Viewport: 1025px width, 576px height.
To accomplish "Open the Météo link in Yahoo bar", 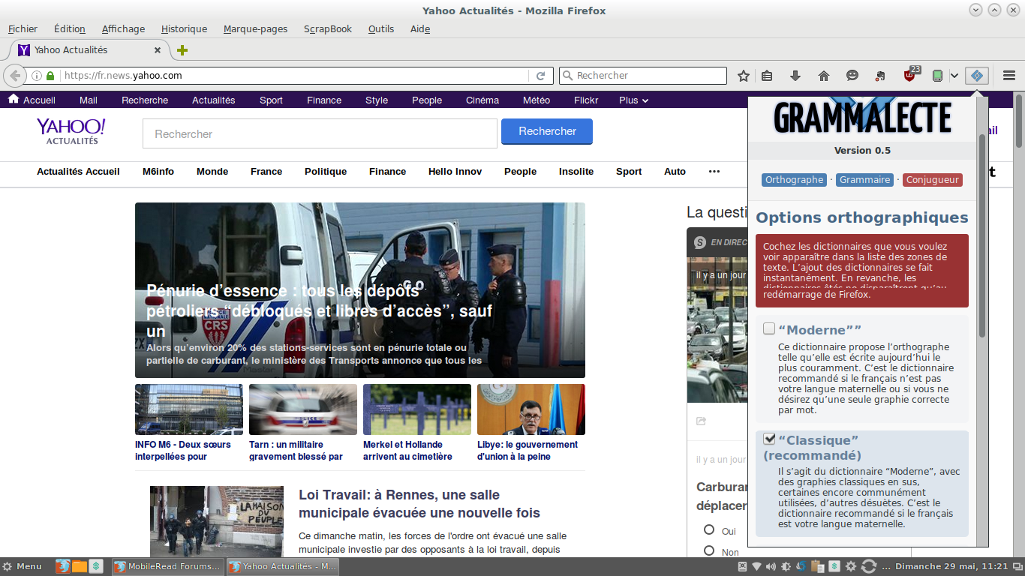I will pos(537,100).
